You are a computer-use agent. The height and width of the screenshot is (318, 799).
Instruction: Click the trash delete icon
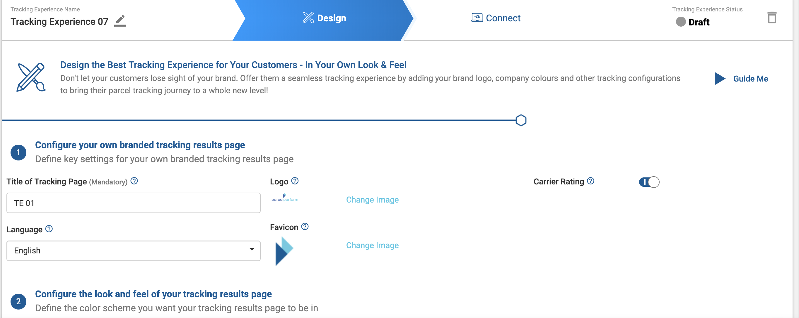(x=772, y=18)
